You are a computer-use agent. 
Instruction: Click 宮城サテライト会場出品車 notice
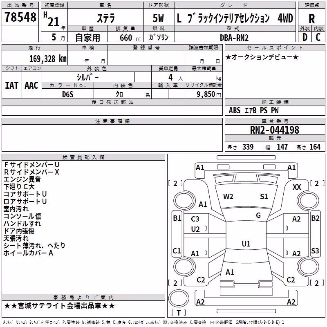(59, 306)
